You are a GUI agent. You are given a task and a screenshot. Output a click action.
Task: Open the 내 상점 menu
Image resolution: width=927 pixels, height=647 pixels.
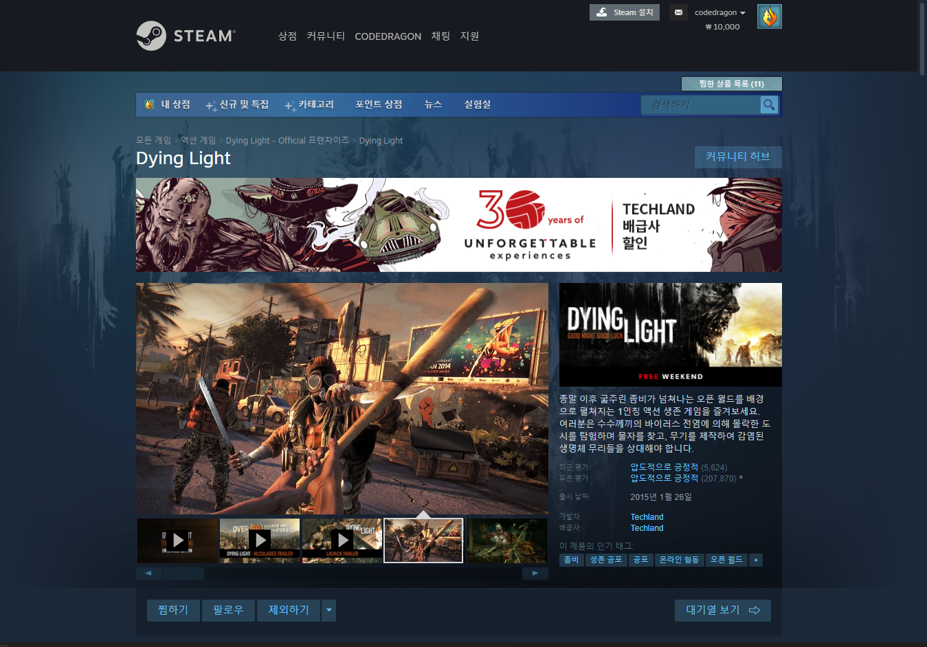pos(175,104)
